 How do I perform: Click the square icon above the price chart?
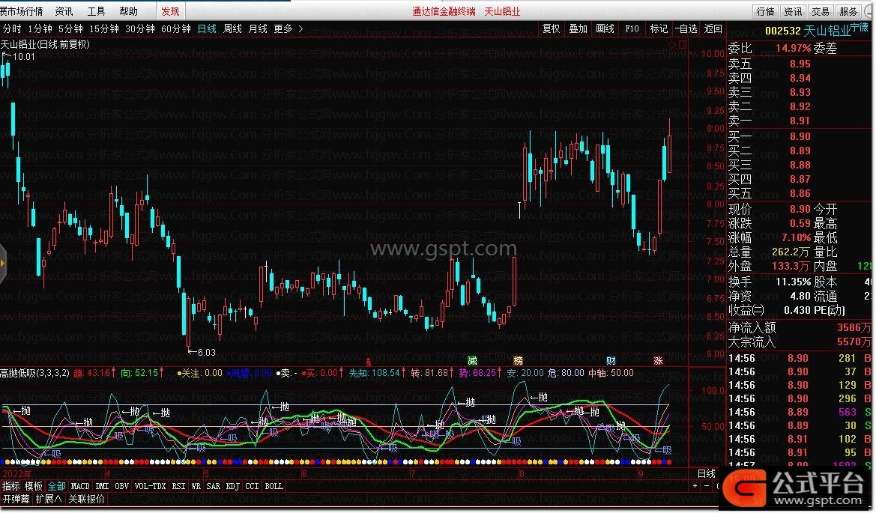pyautogui.click(x=683, y=44)
